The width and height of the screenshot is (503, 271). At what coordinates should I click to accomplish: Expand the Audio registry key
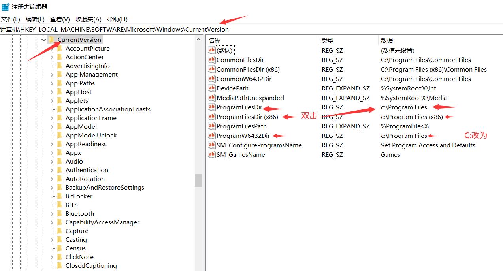pos(52,161)
